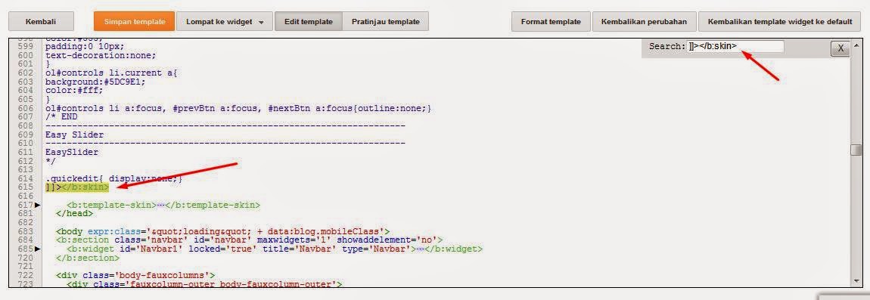Click the editor vertical scrollbar thumb
870x300 pixels.
[856, 150]
